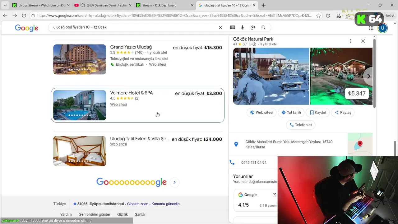Switch to the Demircan Demir YouTube tab
Image resolution: width=398 pixels, height=224 pixels.
(x=103, y=5)
